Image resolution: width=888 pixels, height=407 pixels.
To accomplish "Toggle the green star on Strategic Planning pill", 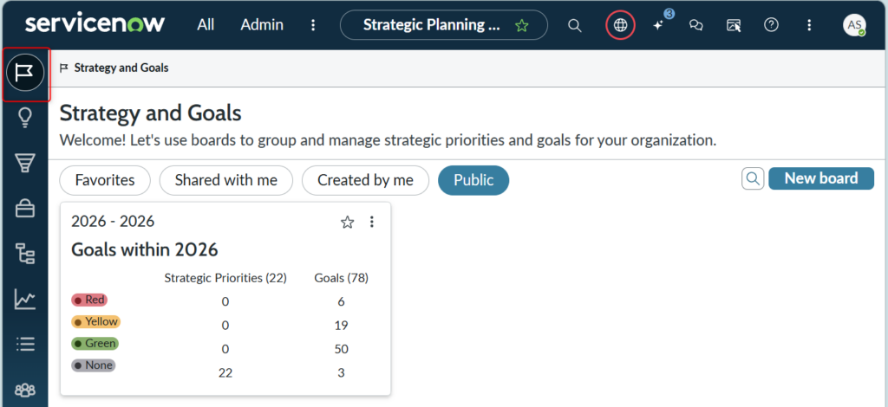I will coord(521,25).
